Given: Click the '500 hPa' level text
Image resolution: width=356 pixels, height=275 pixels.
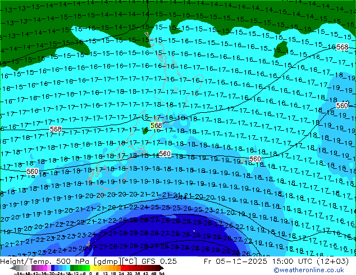Looking at the screenshot, I should 73,262.
